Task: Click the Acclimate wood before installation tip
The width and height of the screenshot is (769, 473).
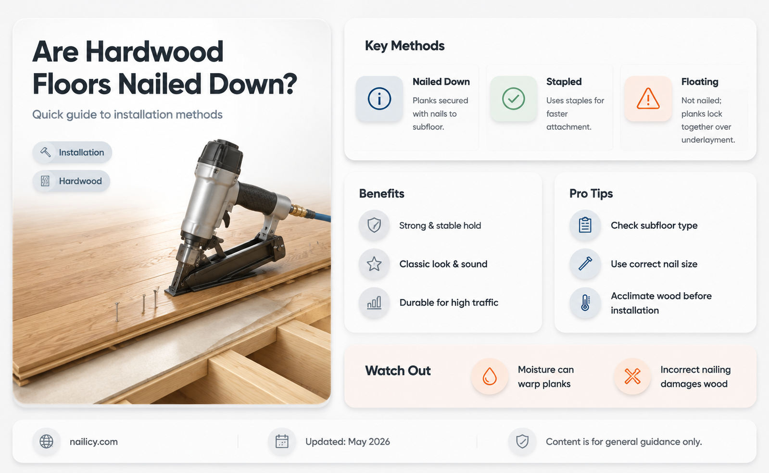Action: point(661,303)
